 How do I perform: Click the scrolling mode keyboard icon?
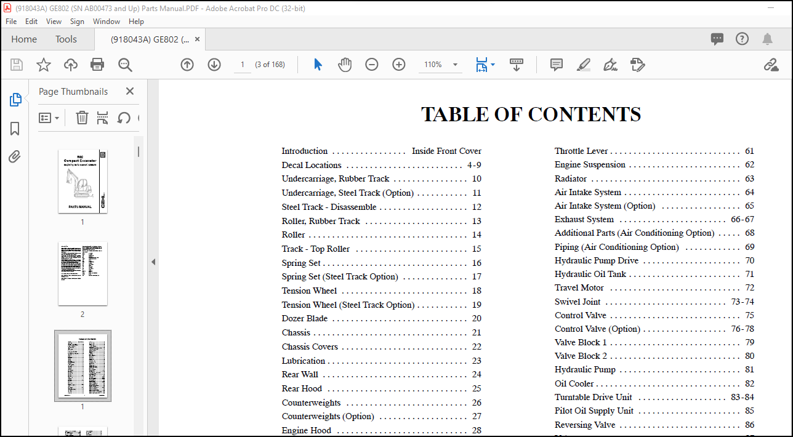pos(517,65)
